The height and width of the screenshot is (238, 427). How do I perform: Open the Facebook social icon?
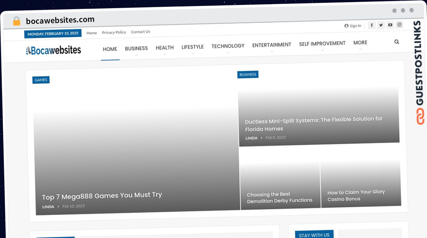tap(372, 25)
